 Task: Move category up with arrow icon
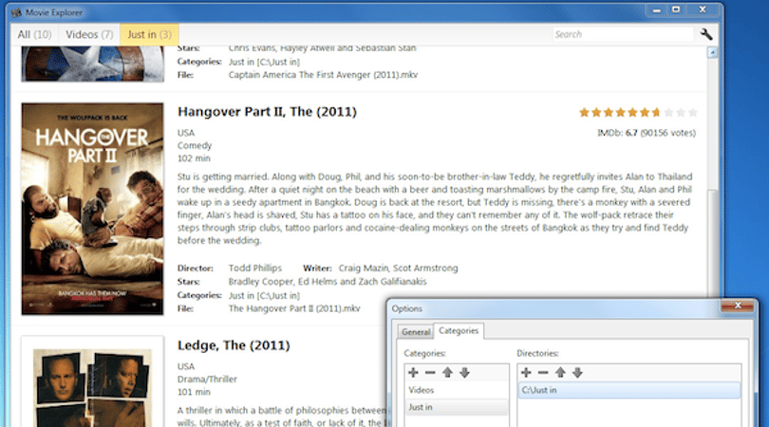point(447,373)
